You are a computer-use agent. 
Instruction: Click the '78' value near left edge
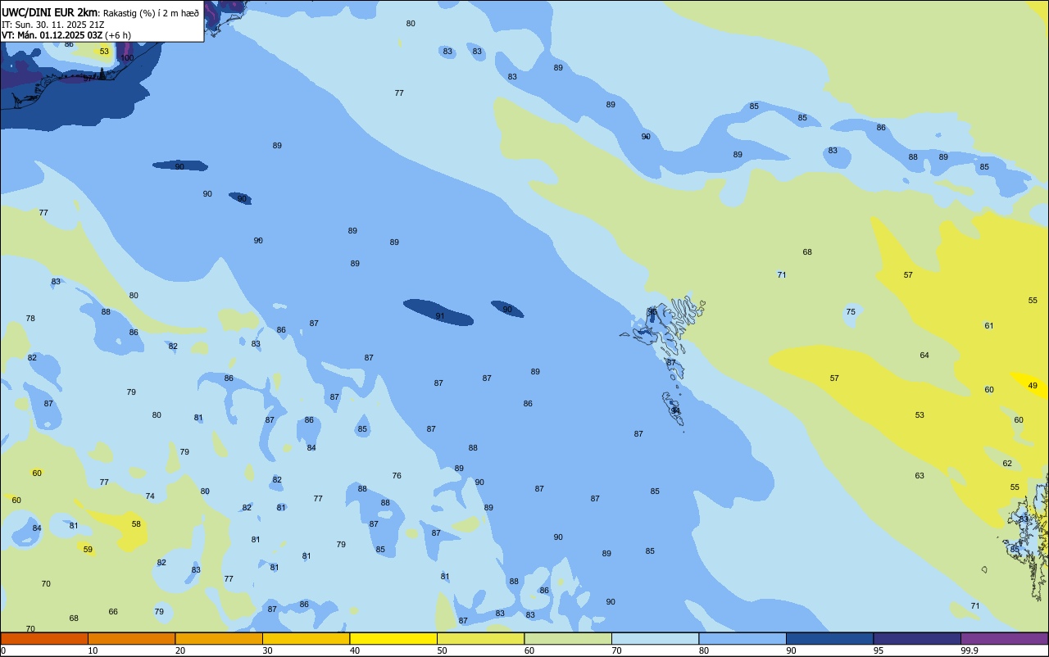[x=30, y=319]
